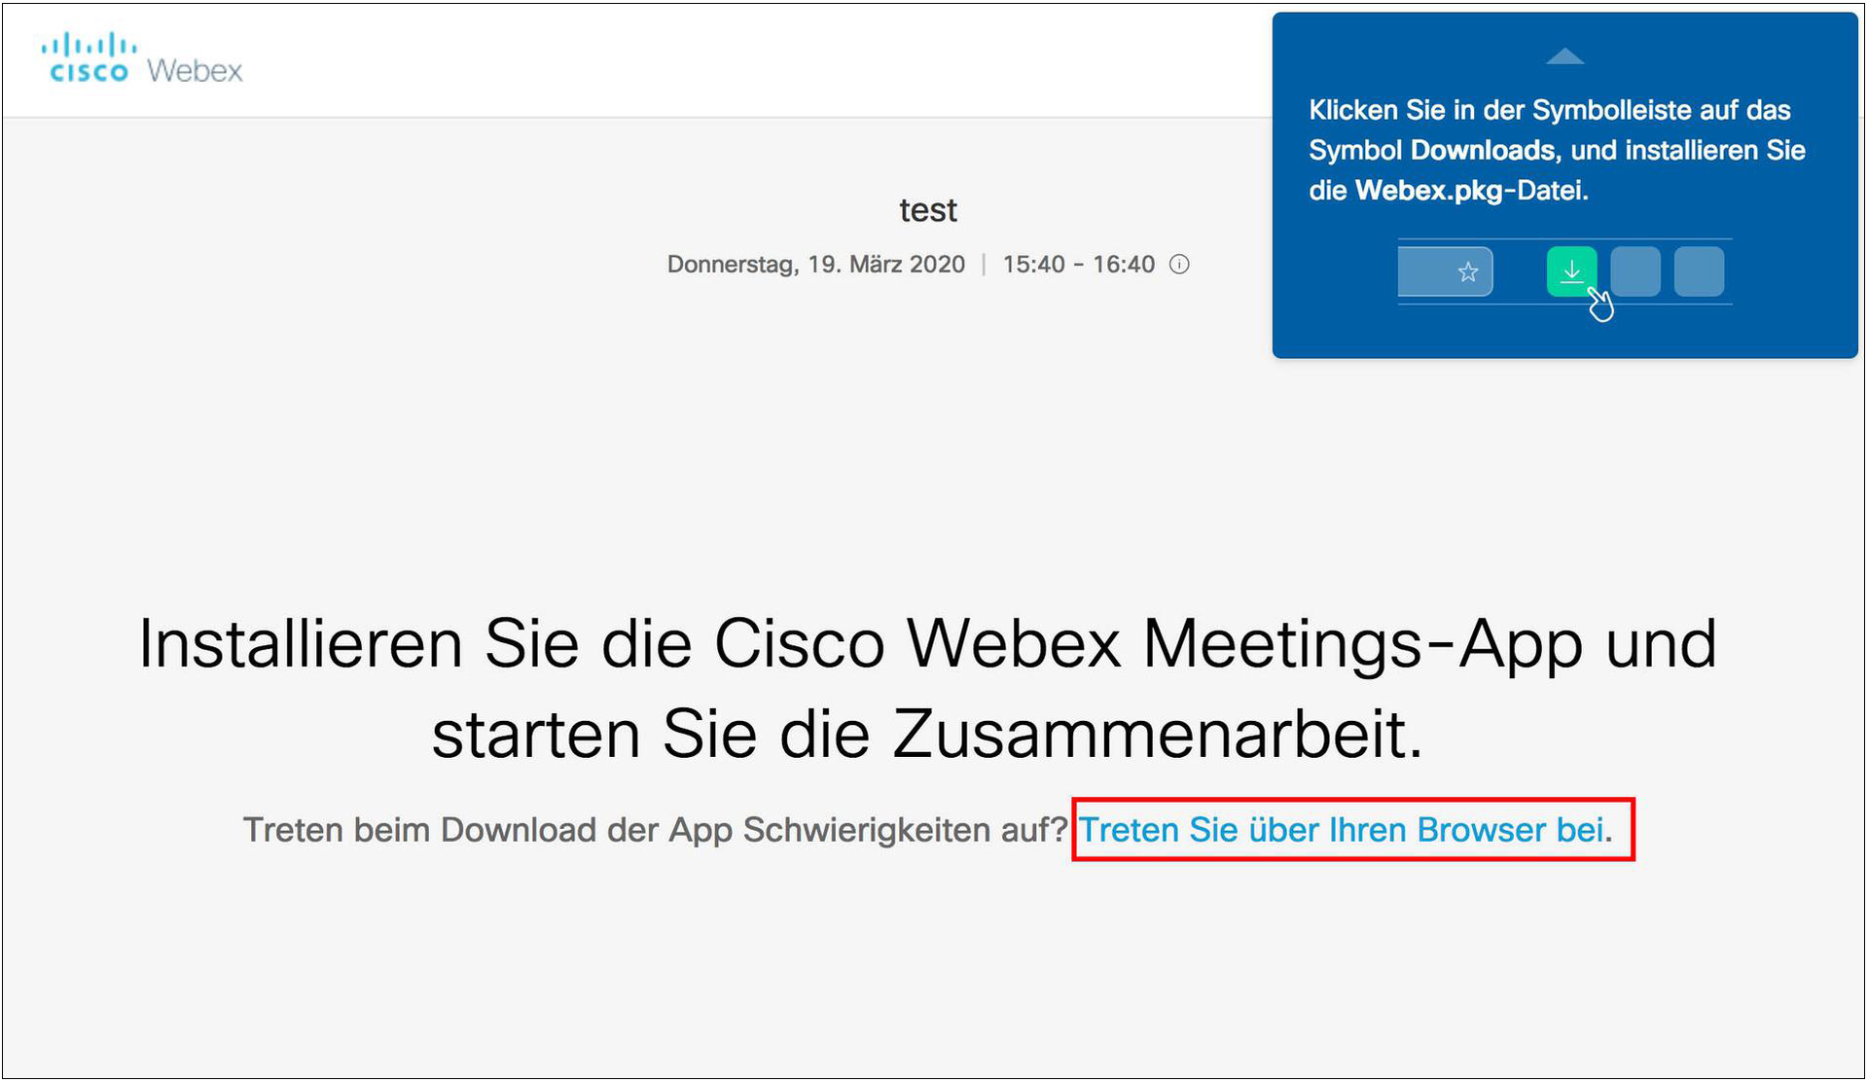Click the meeting info icon beside the time
1868x1082 pixels.
1179,265
